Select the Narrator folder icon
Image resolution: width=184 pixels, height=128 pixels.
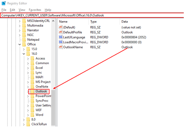click(24, 30)
